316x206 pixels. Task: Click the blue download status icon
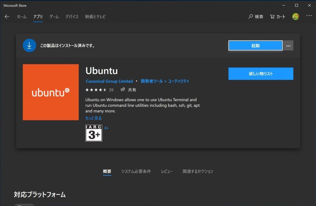[x=29, y=45]
